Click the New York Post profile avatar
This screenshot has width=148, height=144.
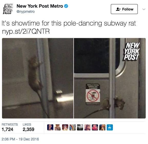8,9
